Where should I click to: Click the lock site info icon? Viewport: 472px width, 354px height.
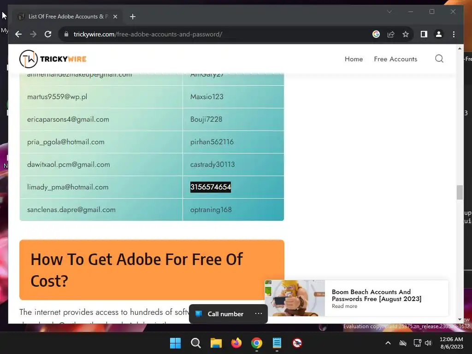[x=66, y=34]
